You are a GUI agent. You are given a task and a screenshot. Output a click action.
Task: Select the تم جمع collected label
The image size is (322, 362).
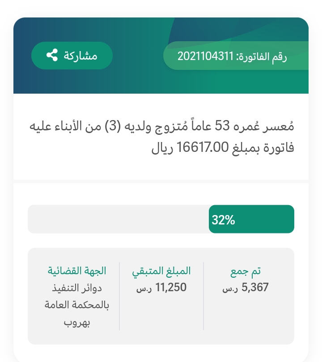[246, 271]
